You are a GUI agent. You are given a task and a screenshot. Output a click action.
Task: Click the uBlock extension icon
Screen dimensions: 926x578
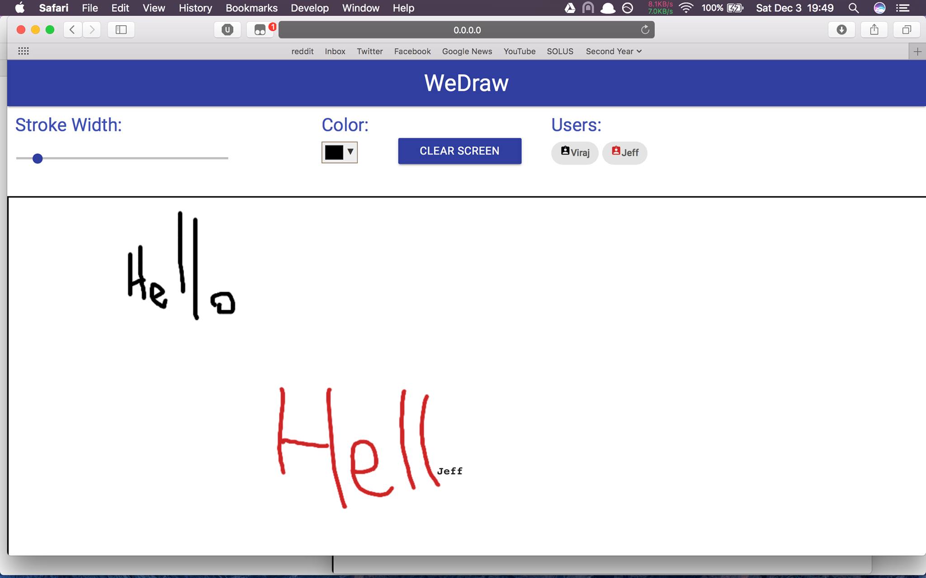(x=227, y=30)
